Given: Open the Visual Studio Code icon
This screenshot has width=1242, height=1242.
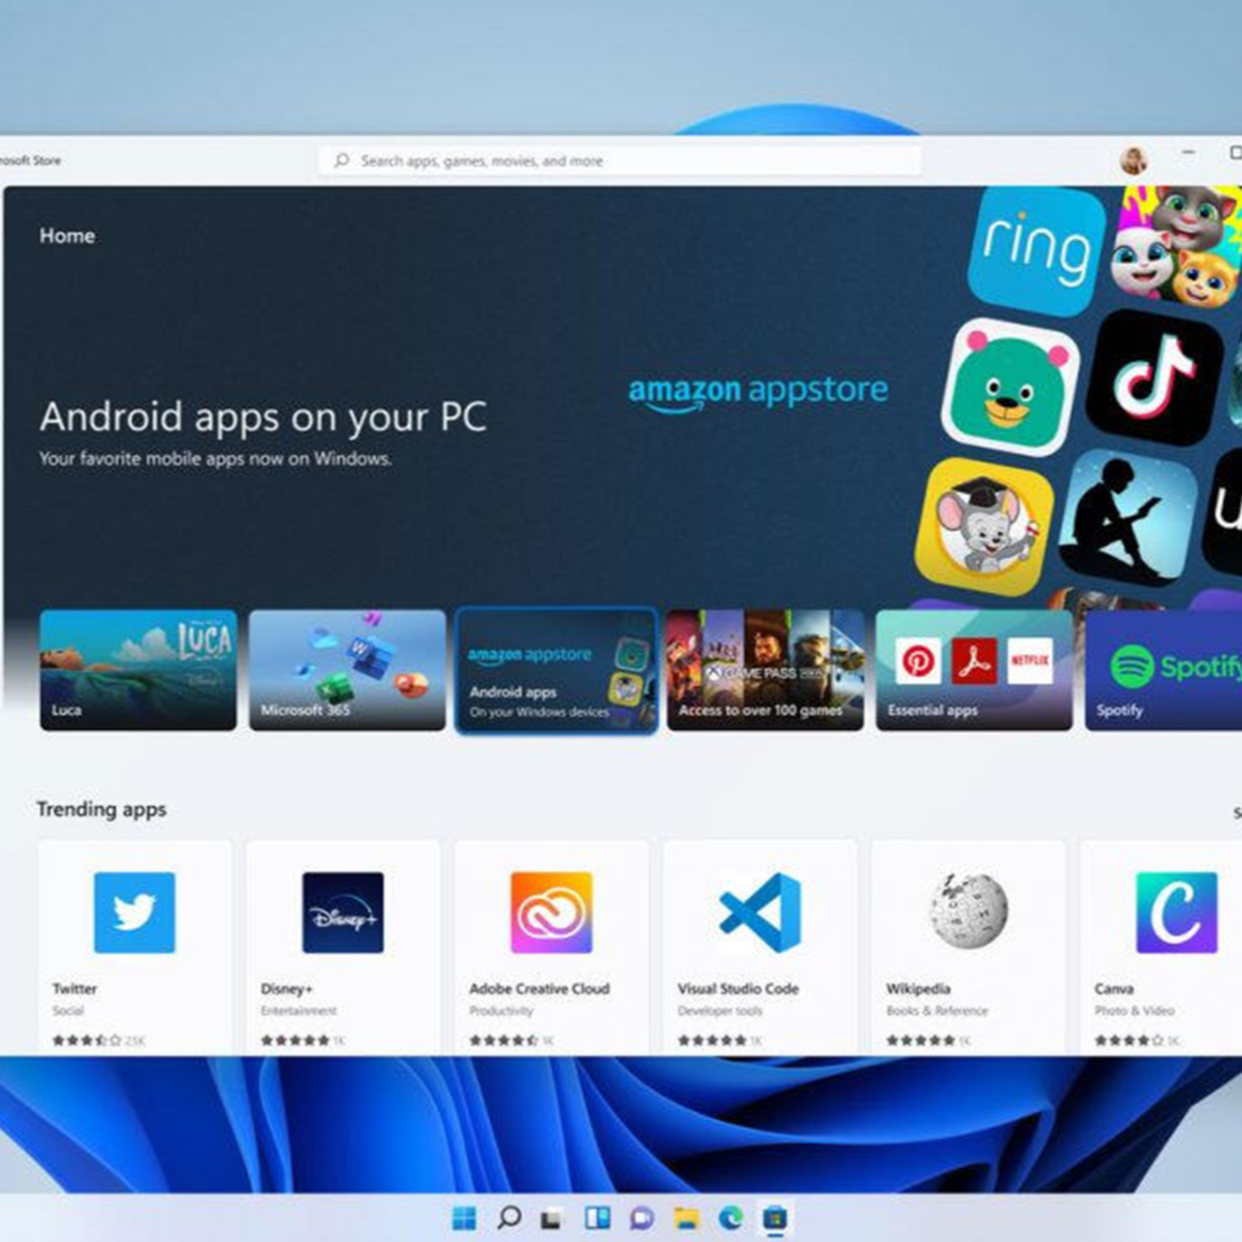Looking at the screenshot, I should pos(760,912).
